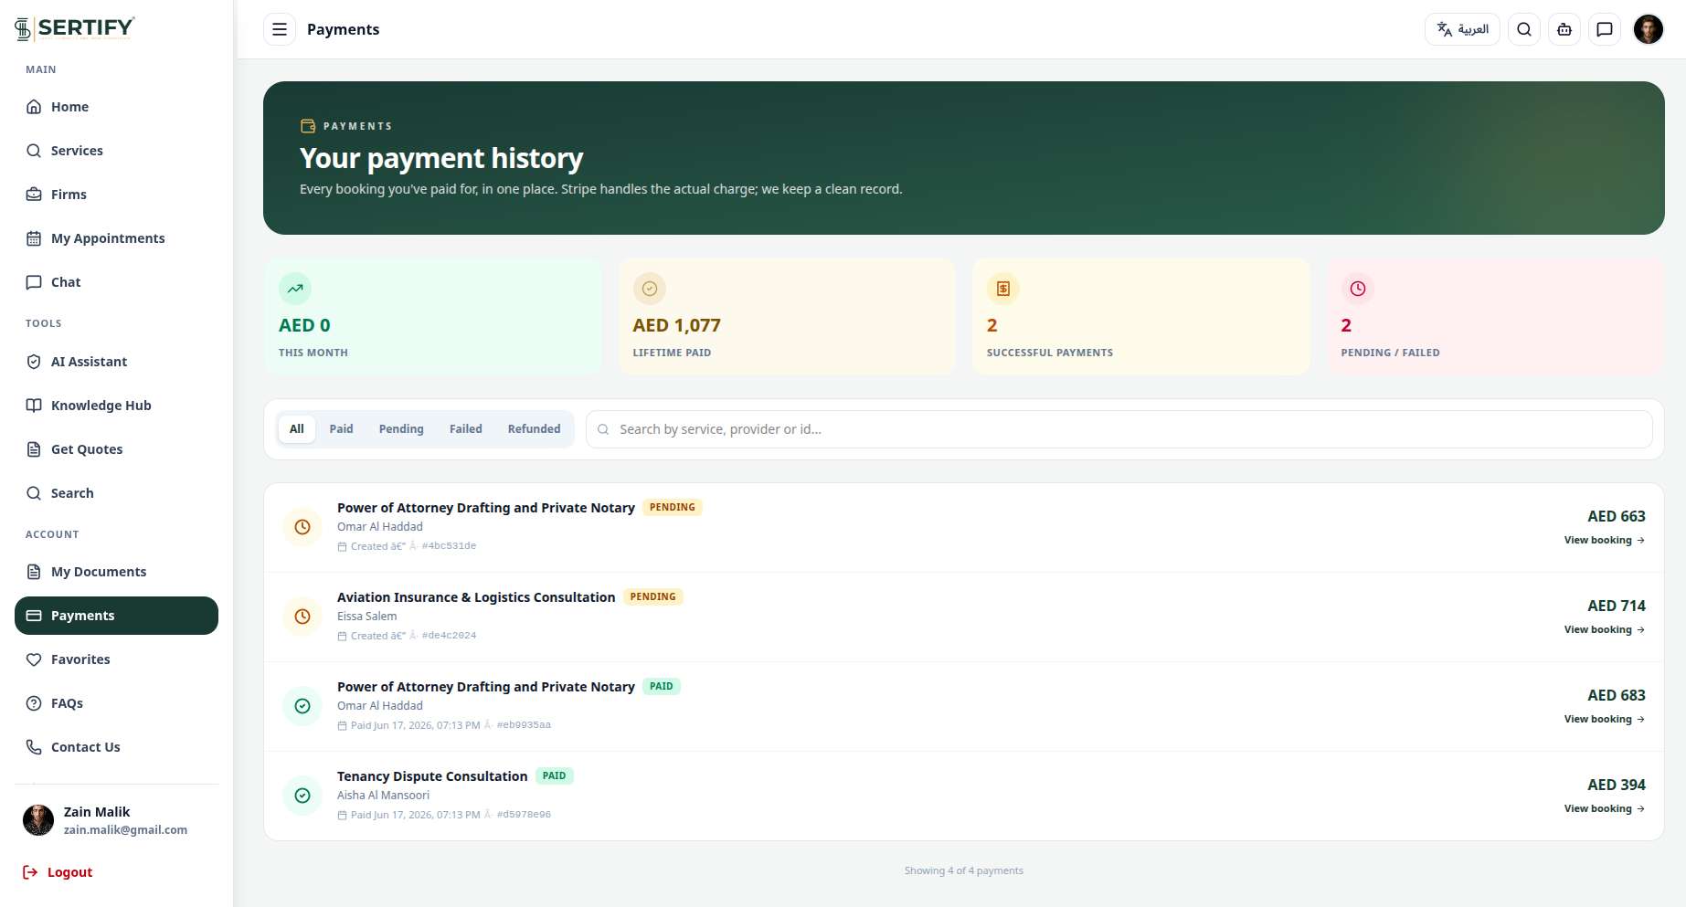1686x907 pixels.
Task: Click the Showing 4 of 4 payments text
Action: (x=964, y=870)
